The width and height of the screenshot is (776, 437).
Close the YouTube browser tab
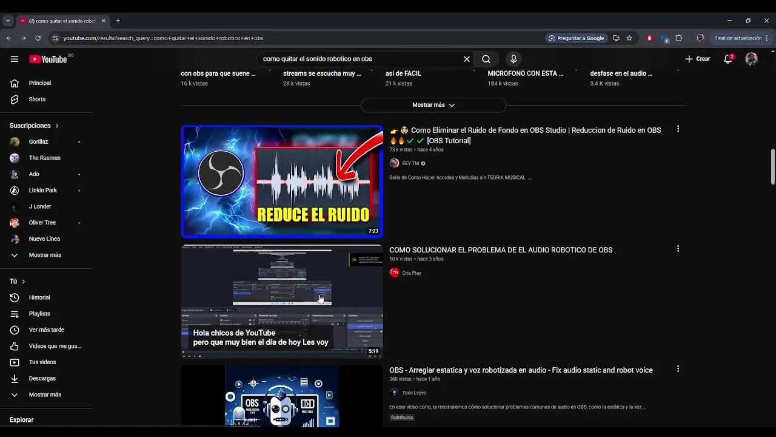(x=103, y=21)
